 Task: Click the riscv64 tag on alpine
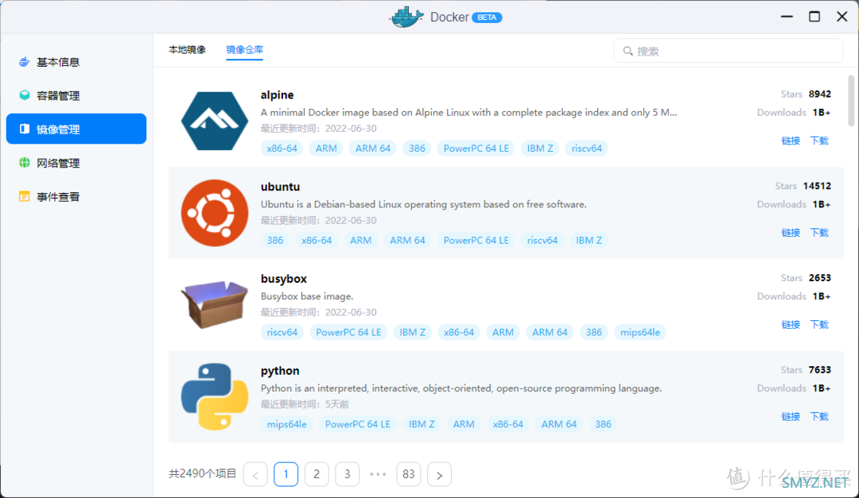587,149
